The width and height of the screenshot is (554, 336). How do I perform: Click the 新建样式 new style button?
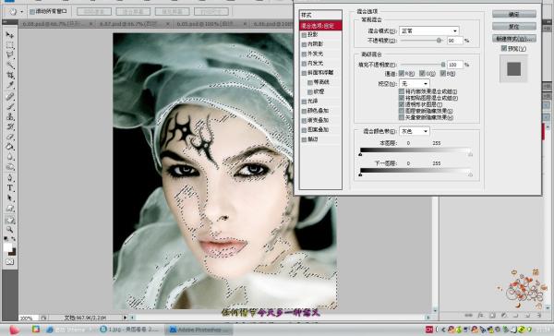[514, 38]
